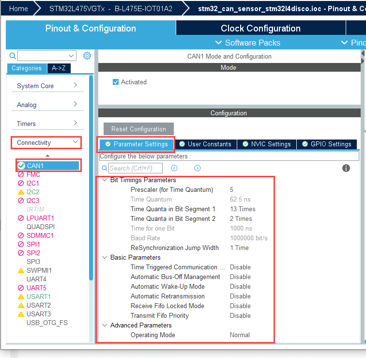Open the Software Packs menu
Image resolution: width=366 pixels, height=358 pixels.
pyautogui.click(x=247, y=43)
